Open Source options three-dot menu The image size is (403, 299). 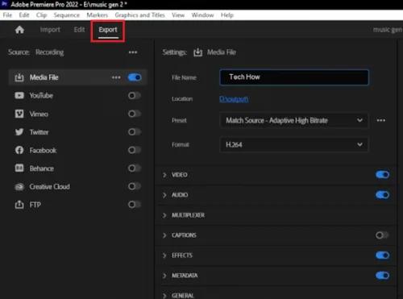coord(133,52)
